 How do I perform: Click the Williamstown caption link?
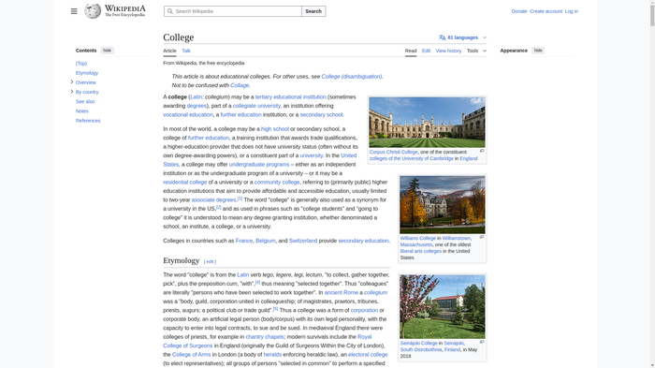[x=457, y=239]
